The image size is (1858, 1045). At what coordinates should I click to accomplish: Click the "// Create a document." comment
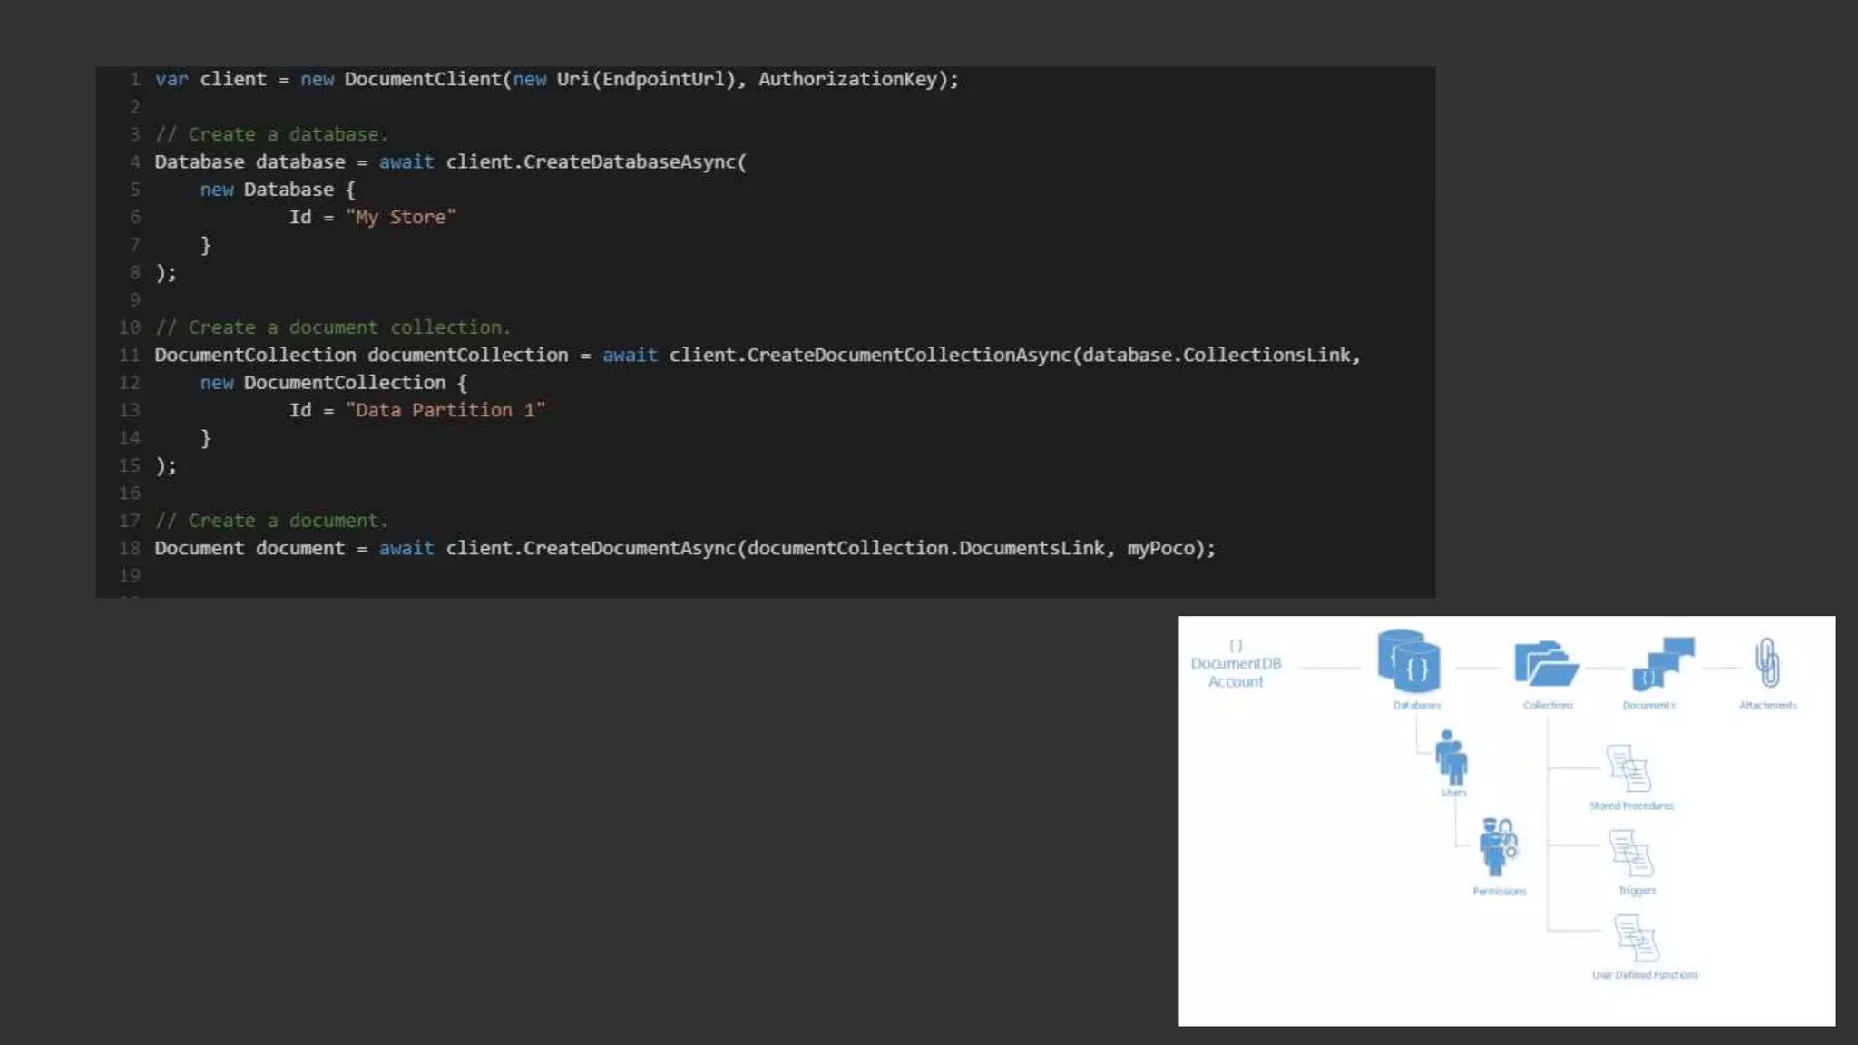point(271,521)
